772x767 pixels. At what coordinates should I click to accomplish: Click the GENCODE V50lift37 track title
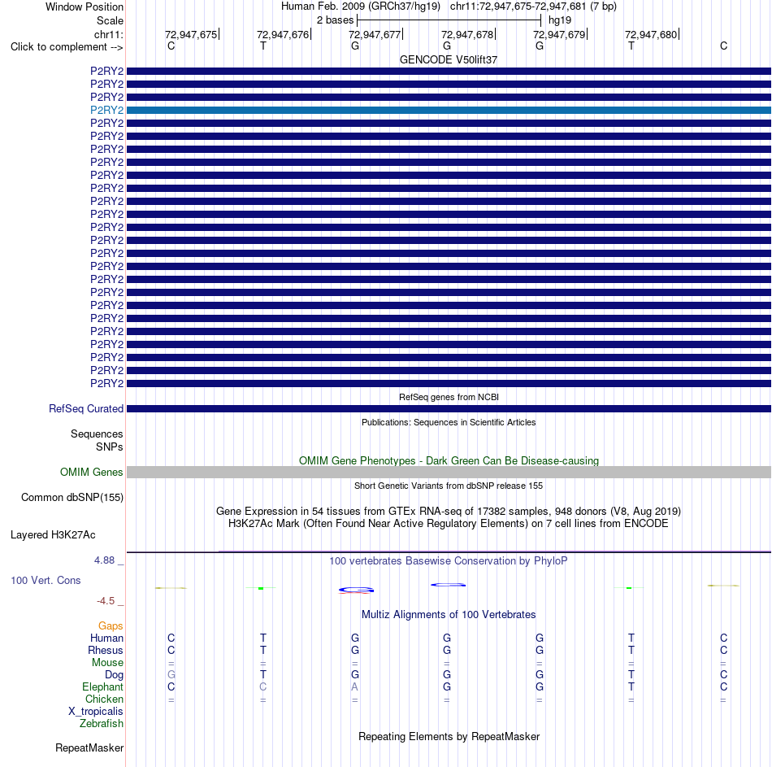[449, 59]
